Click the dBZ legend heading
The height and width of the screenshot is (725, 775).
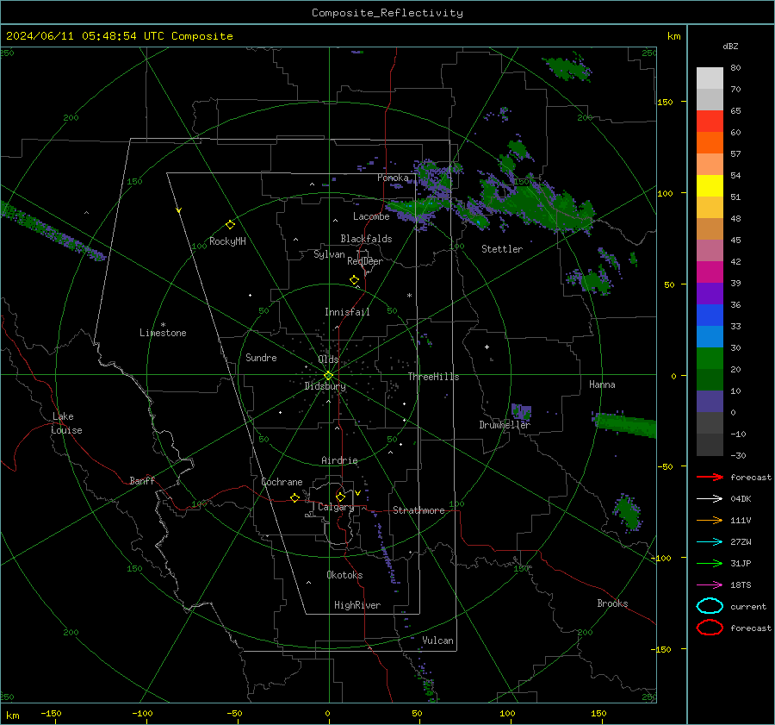730,46
